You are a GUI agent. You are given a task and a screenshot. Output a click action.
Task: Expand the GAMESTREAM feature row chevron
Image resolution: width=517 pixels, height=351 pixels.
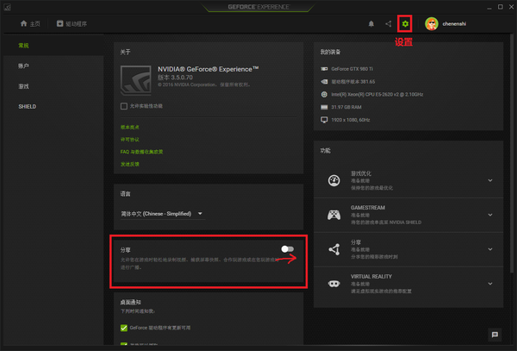tap(490, 215)
